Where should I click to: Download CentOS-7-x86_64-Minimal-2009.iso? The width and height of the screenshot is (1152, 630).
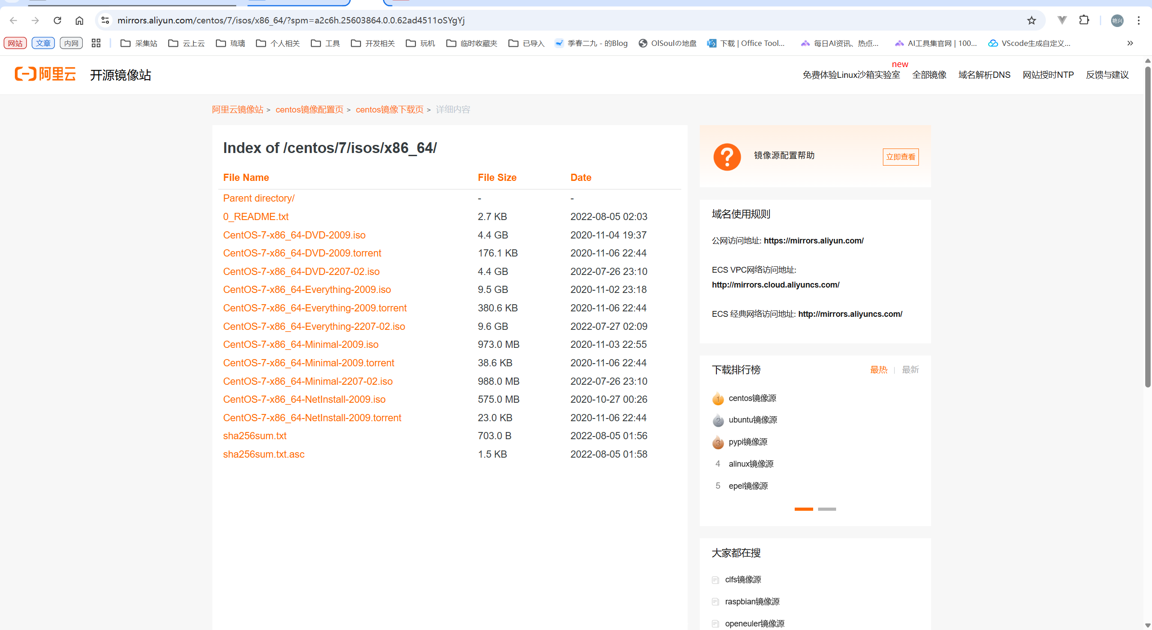click(x=301, y=344)
